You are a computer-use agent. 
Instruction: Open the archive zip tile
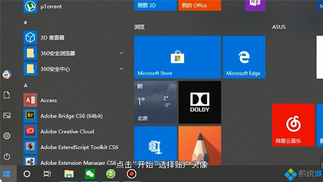(155, 146)
